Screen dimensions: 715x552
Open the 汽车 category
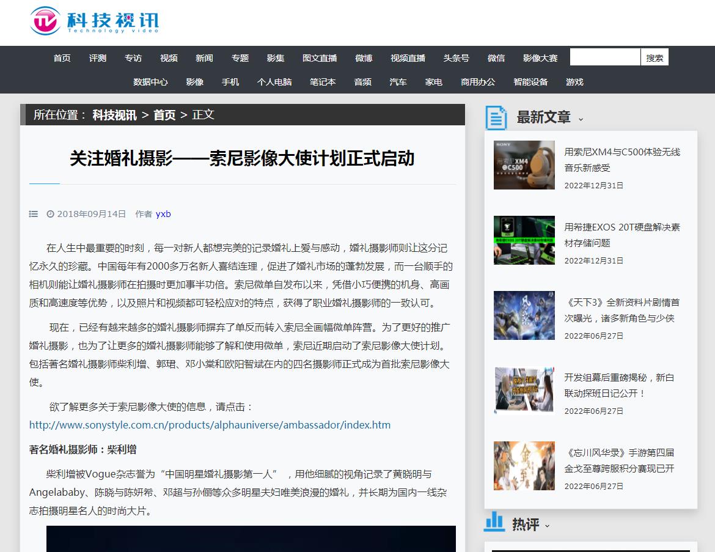tap(398, 82)
